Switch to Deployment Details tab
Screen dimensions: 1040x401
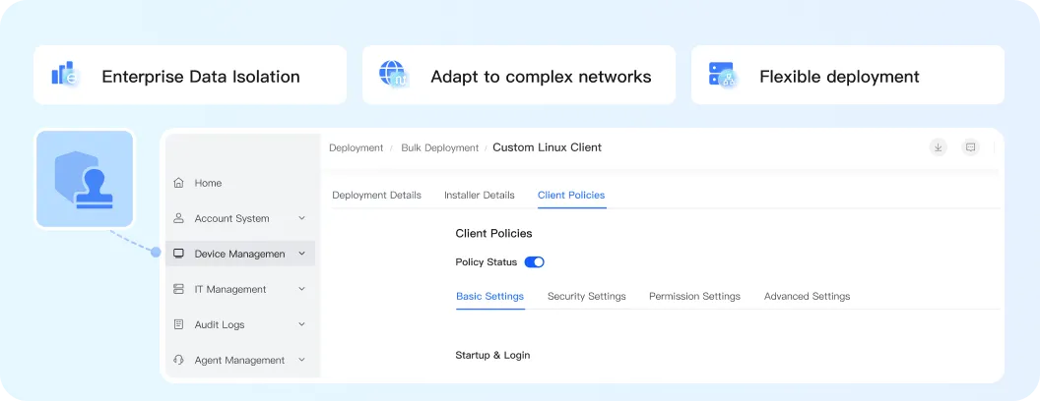point(377,196)
